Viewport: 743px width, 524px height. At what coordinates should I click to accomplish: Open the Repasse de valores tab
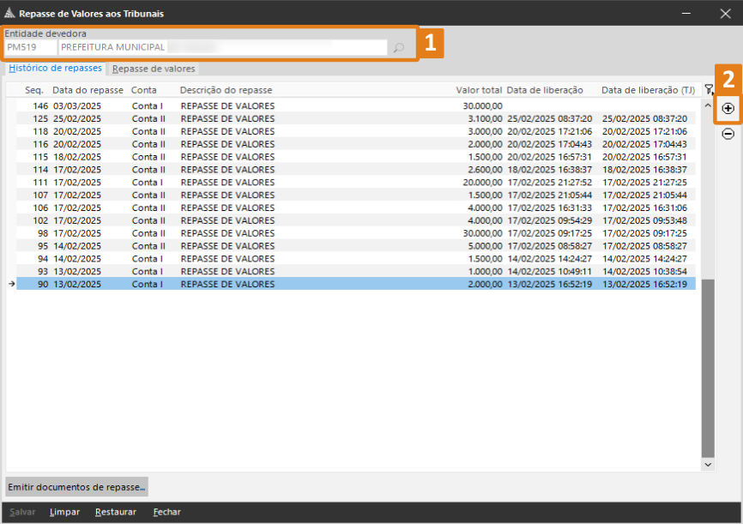[x=154, y=69]
